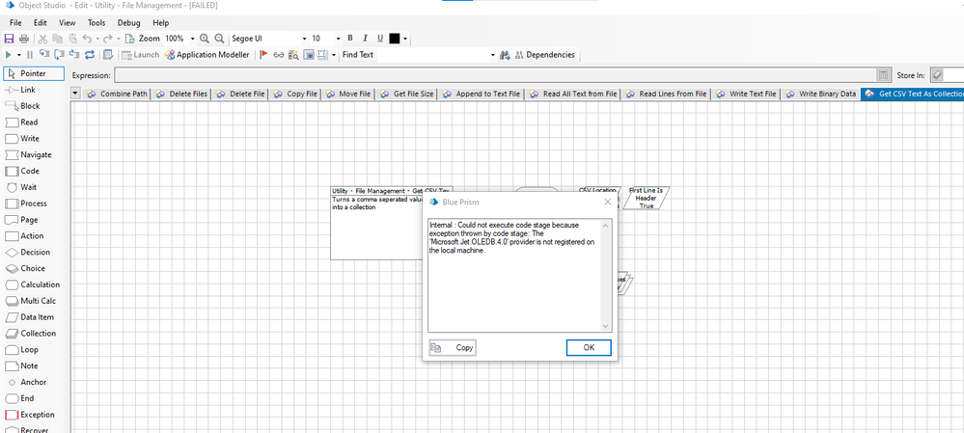Click the zoom in magnifier
Screen dimensions: 964x433
pos(205,39)
